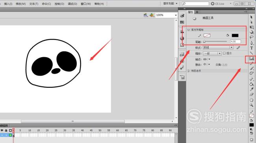Select the Deco tool
Viewport: 256px width, 143px height.
pyautogui.click(x=252, y=73)
